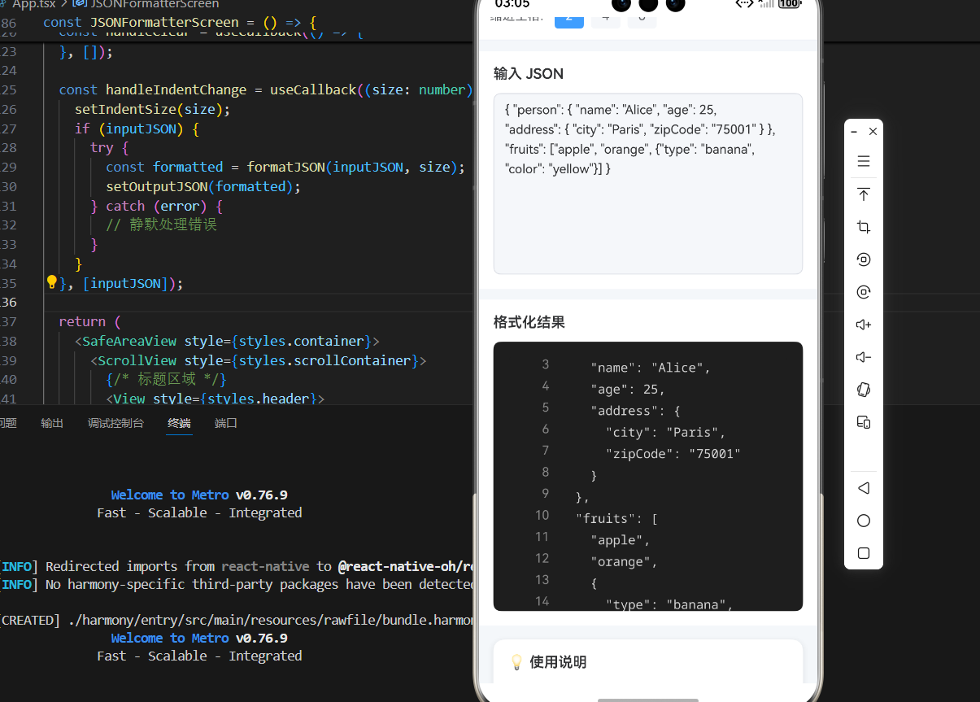Click the "city": "Paris" output line
Screen dimensions: 980x702
click(x=665, y=432)
